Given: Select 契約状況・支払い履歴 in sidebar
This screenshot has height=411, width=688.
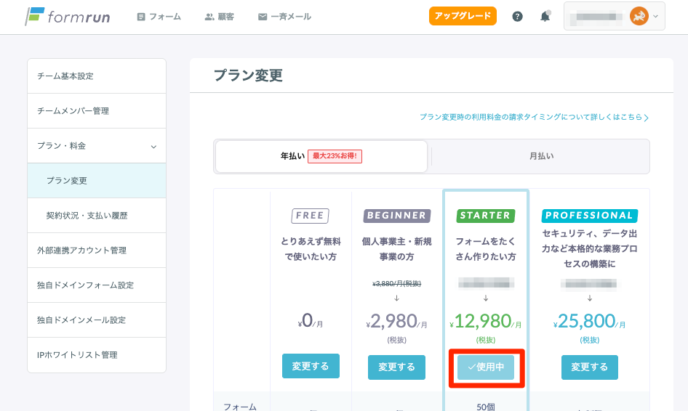Looking at the screenshot, I should [x=97, y=216].
